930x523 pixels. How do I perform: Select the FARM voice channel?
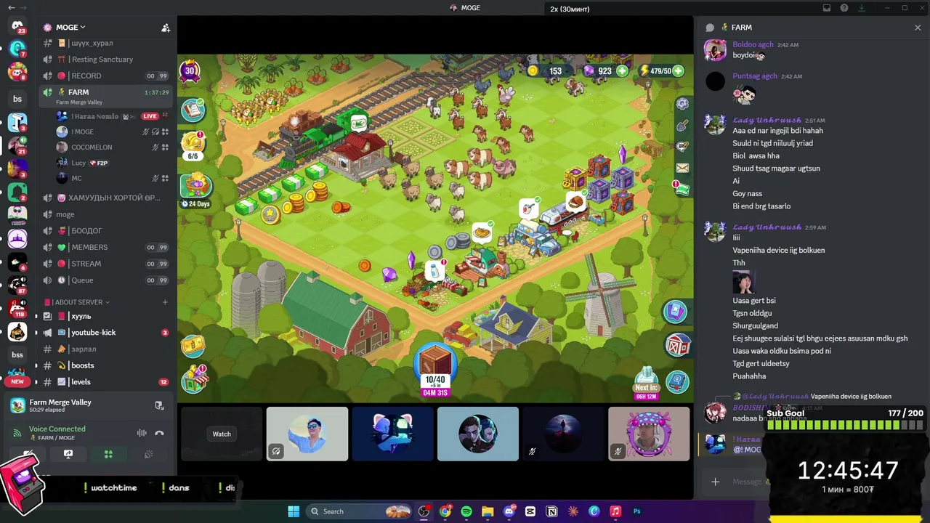click(x=105, y=95)
